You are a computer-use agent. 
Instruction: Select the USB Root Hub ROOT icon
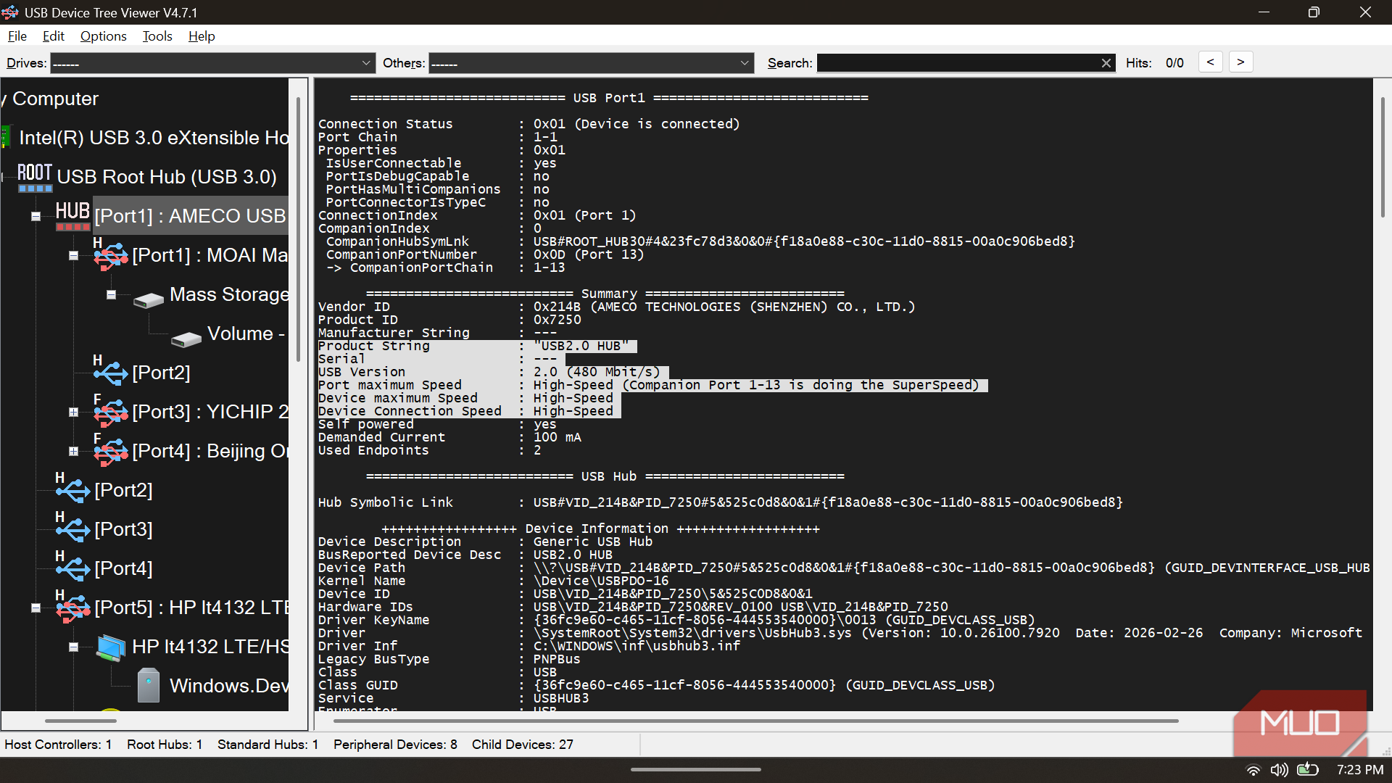click(35, 177)
